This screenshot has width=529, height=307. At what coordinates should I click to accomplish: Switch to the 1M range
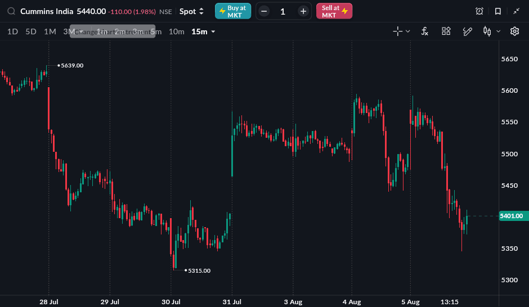(50, 31)
